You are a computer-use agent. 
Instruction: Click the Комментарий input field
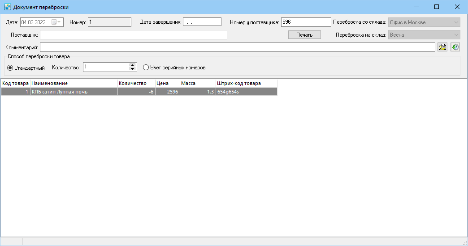[238, 47]
